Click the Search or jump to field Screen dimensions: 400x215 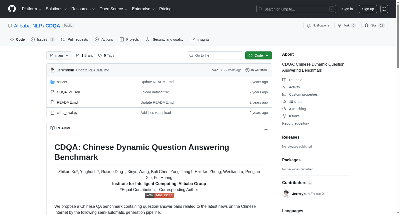[296, 9]
